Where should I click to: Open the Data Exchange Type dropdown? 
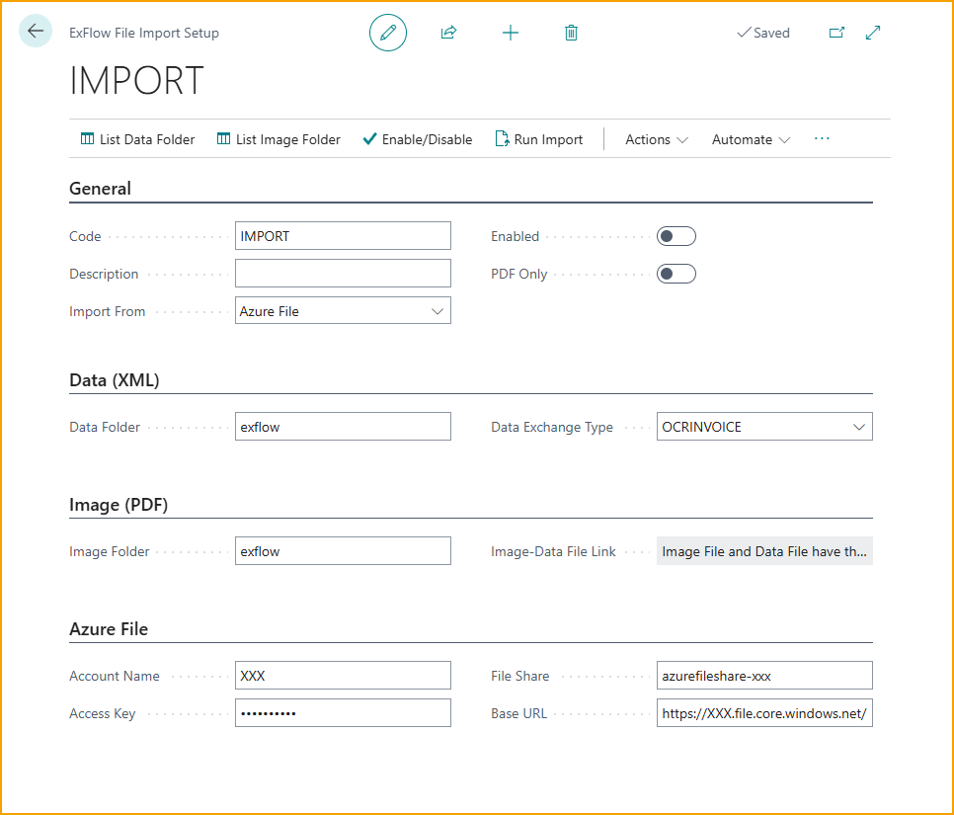coord(858,426)
